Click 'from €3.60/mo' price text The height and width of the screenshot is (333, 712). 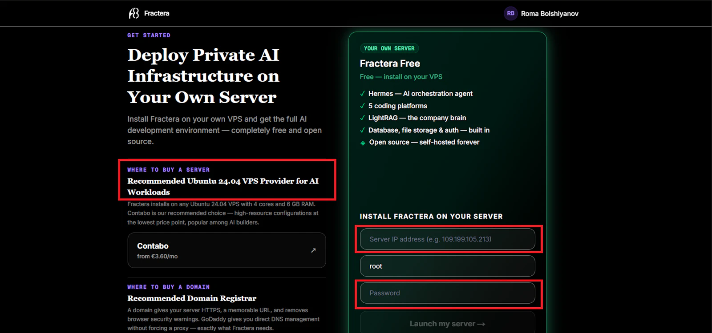click(157, 256)
